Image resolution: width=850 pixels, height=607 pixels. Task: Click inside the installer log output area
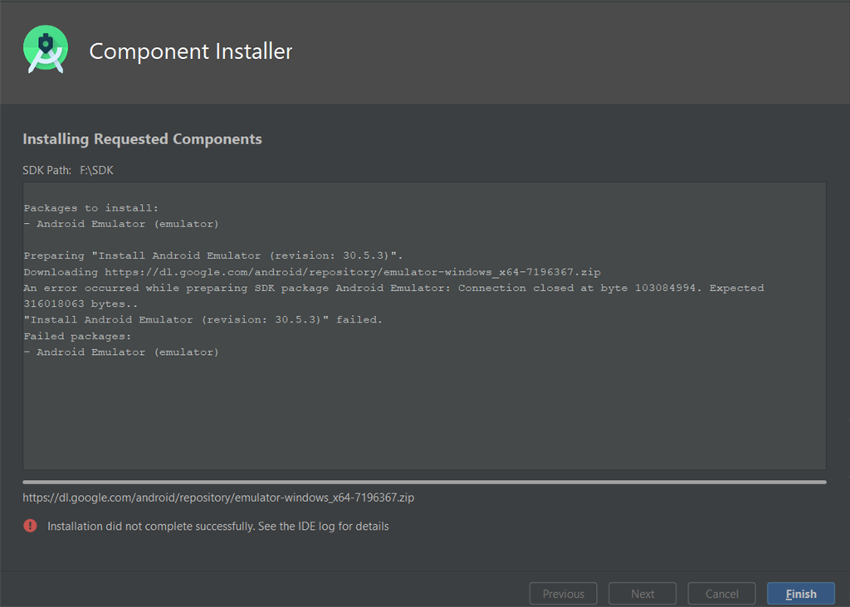pyautogui.click(x=424, y=326)
